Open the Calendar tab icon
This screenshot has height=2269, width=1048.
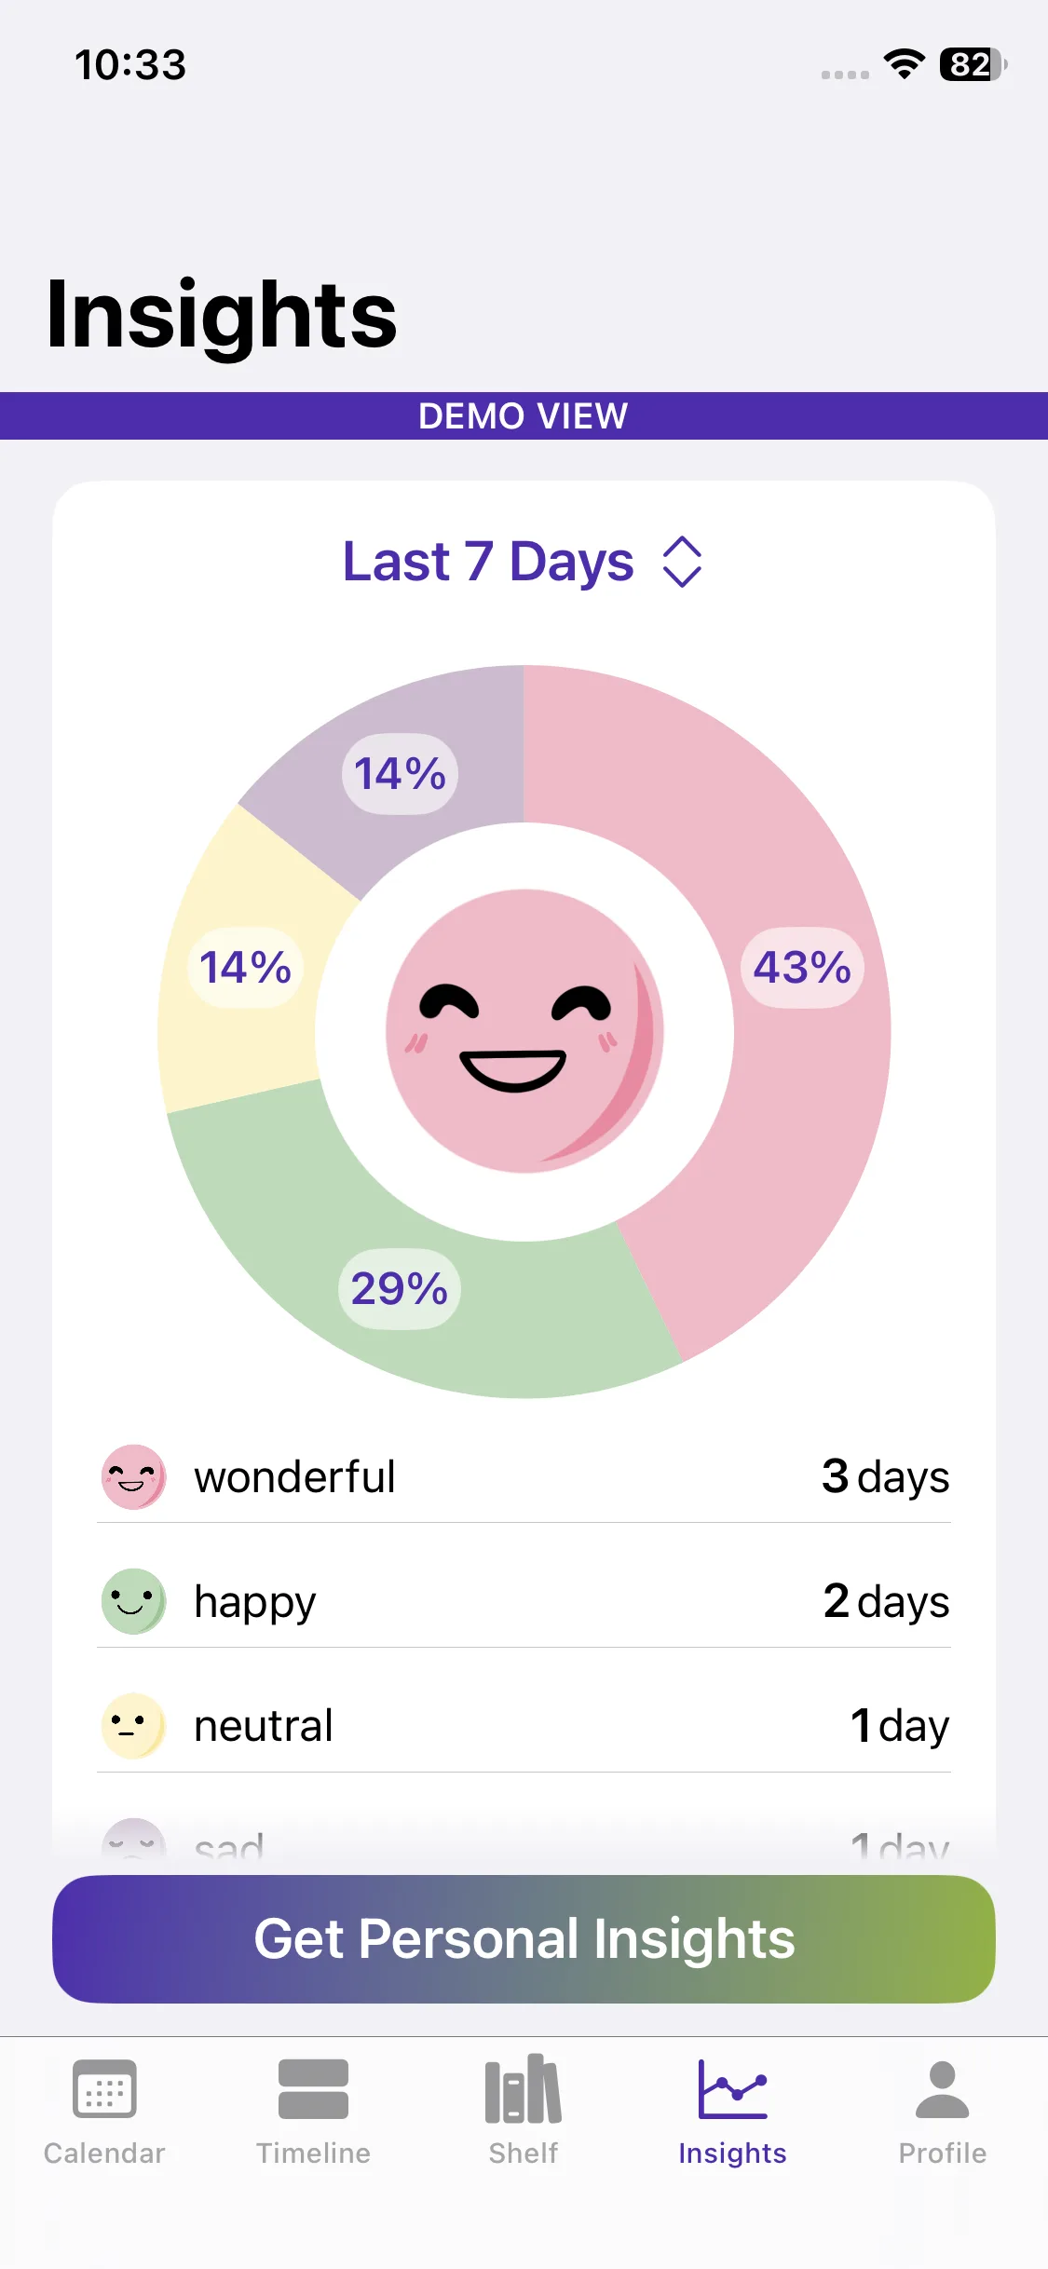104,2089
